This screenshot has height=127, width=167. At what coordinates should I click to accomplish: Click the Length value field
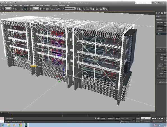coord(165,58)
